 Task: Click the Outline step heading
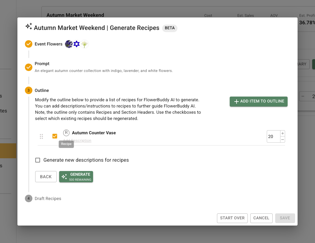[42, 90]
